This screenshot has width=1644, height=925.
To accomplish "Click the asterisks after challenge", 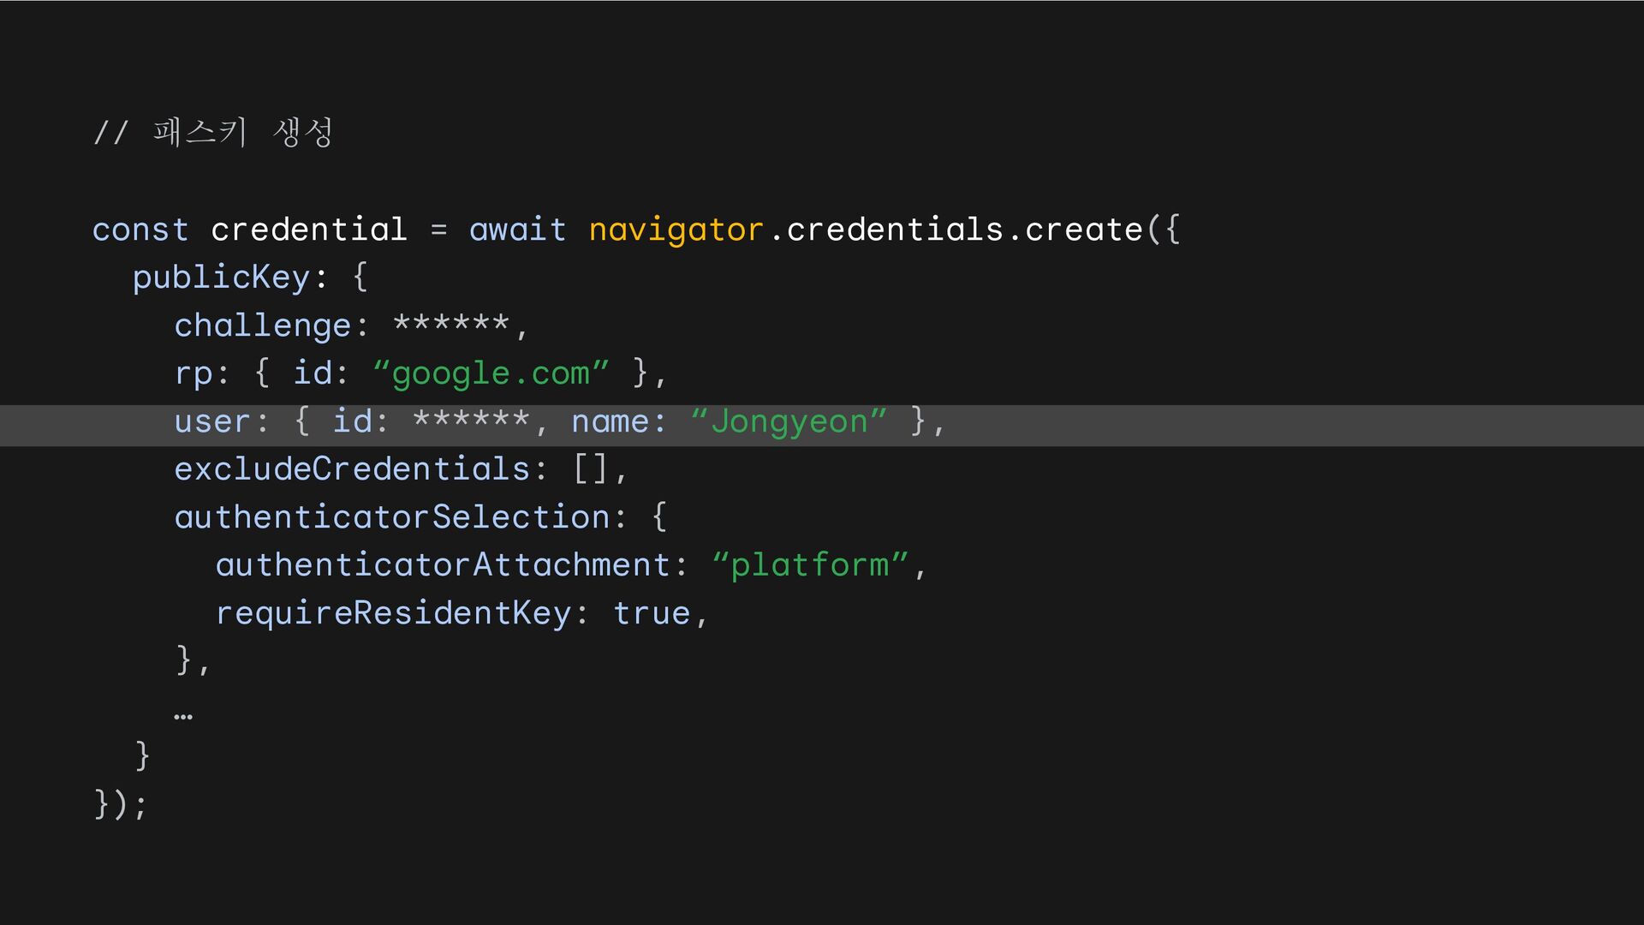I will pos(451,324).
